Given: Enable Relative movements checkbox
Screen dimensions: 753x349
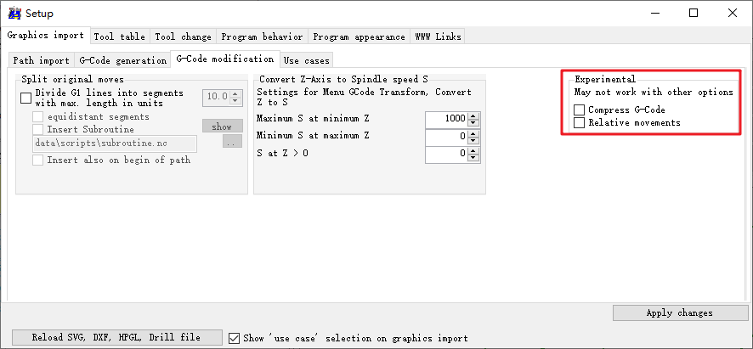Looking at the screenshot, I should click(579, 123).
